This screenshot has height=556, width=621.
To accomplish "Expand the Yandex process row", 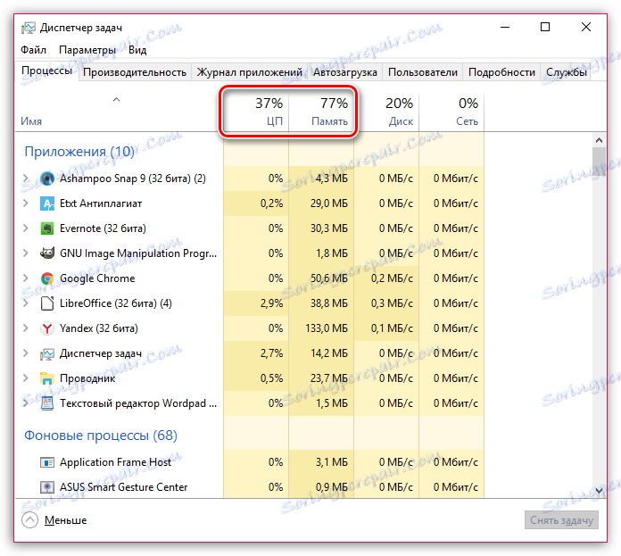I will (26, 328).
